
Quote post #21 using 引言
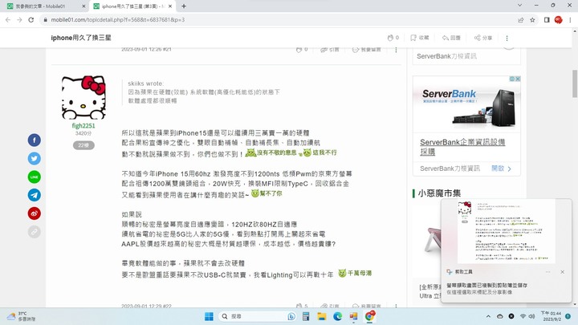click(x=330, y=50)
